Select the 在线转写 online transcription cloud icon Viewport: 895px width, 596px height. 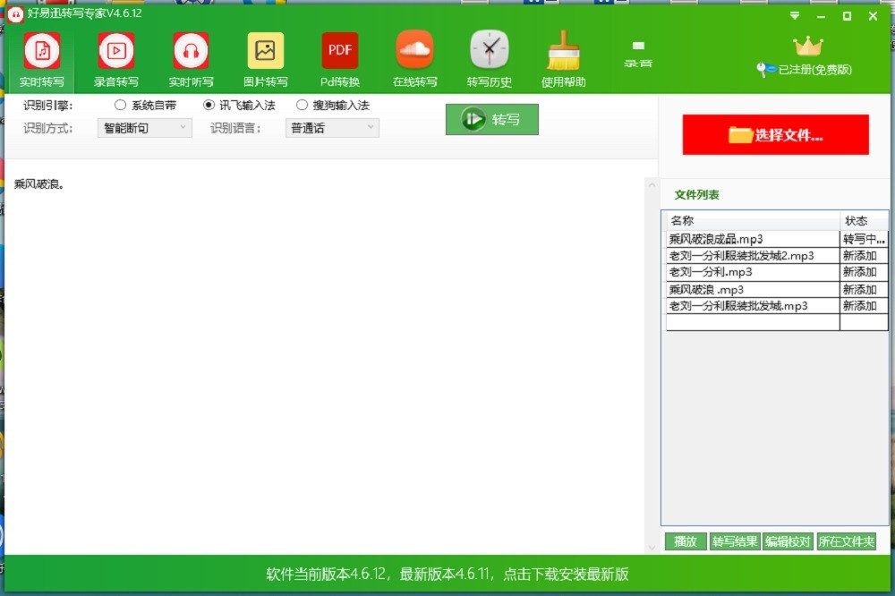414,52
